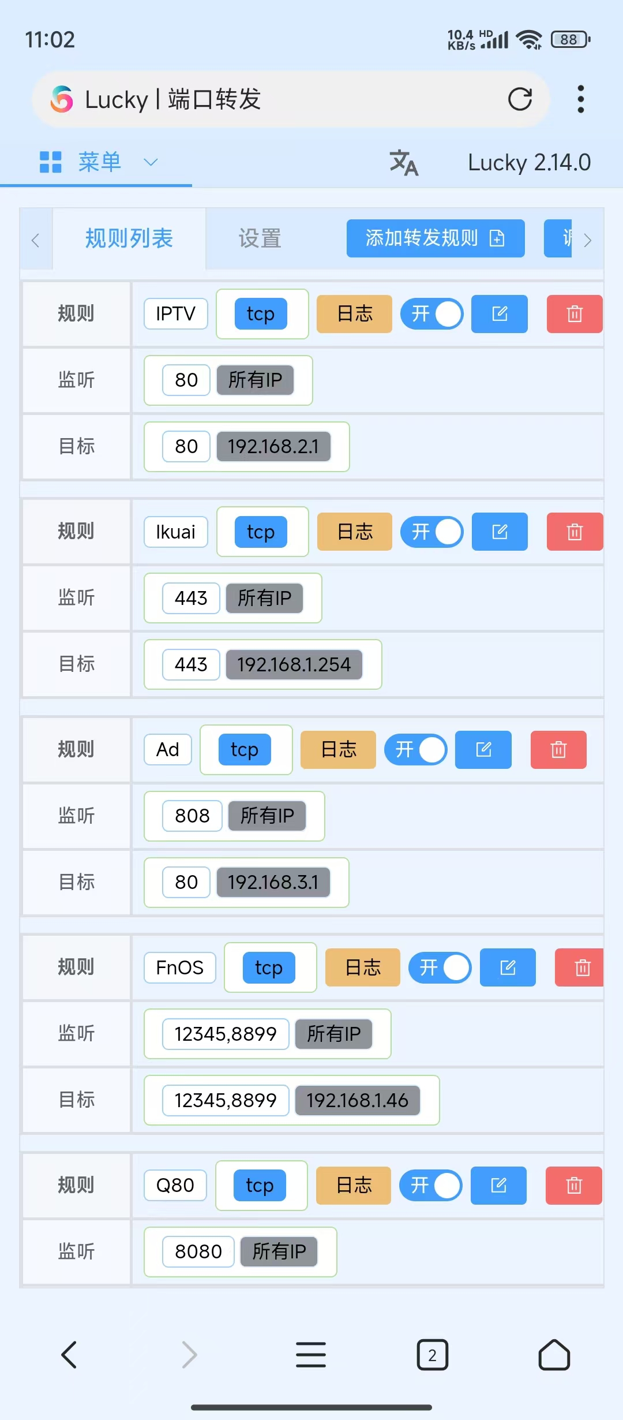Delete the Ikuai rule with trash icon
This screenshot has width=623, height=1420.
(575, 532)
